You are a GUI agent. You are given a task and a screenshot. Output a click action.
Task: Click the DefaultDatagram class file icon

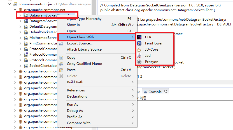click(26, 27)
